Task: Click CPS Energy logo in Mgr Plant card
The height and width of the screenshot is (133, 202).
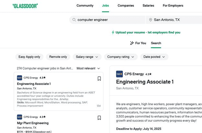Action: pyautogui.click(x=19, y=117)
